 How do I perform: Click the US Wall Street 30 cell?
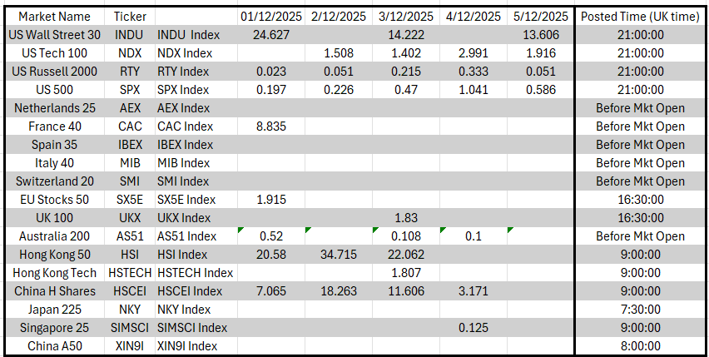[x=54, y=35]
